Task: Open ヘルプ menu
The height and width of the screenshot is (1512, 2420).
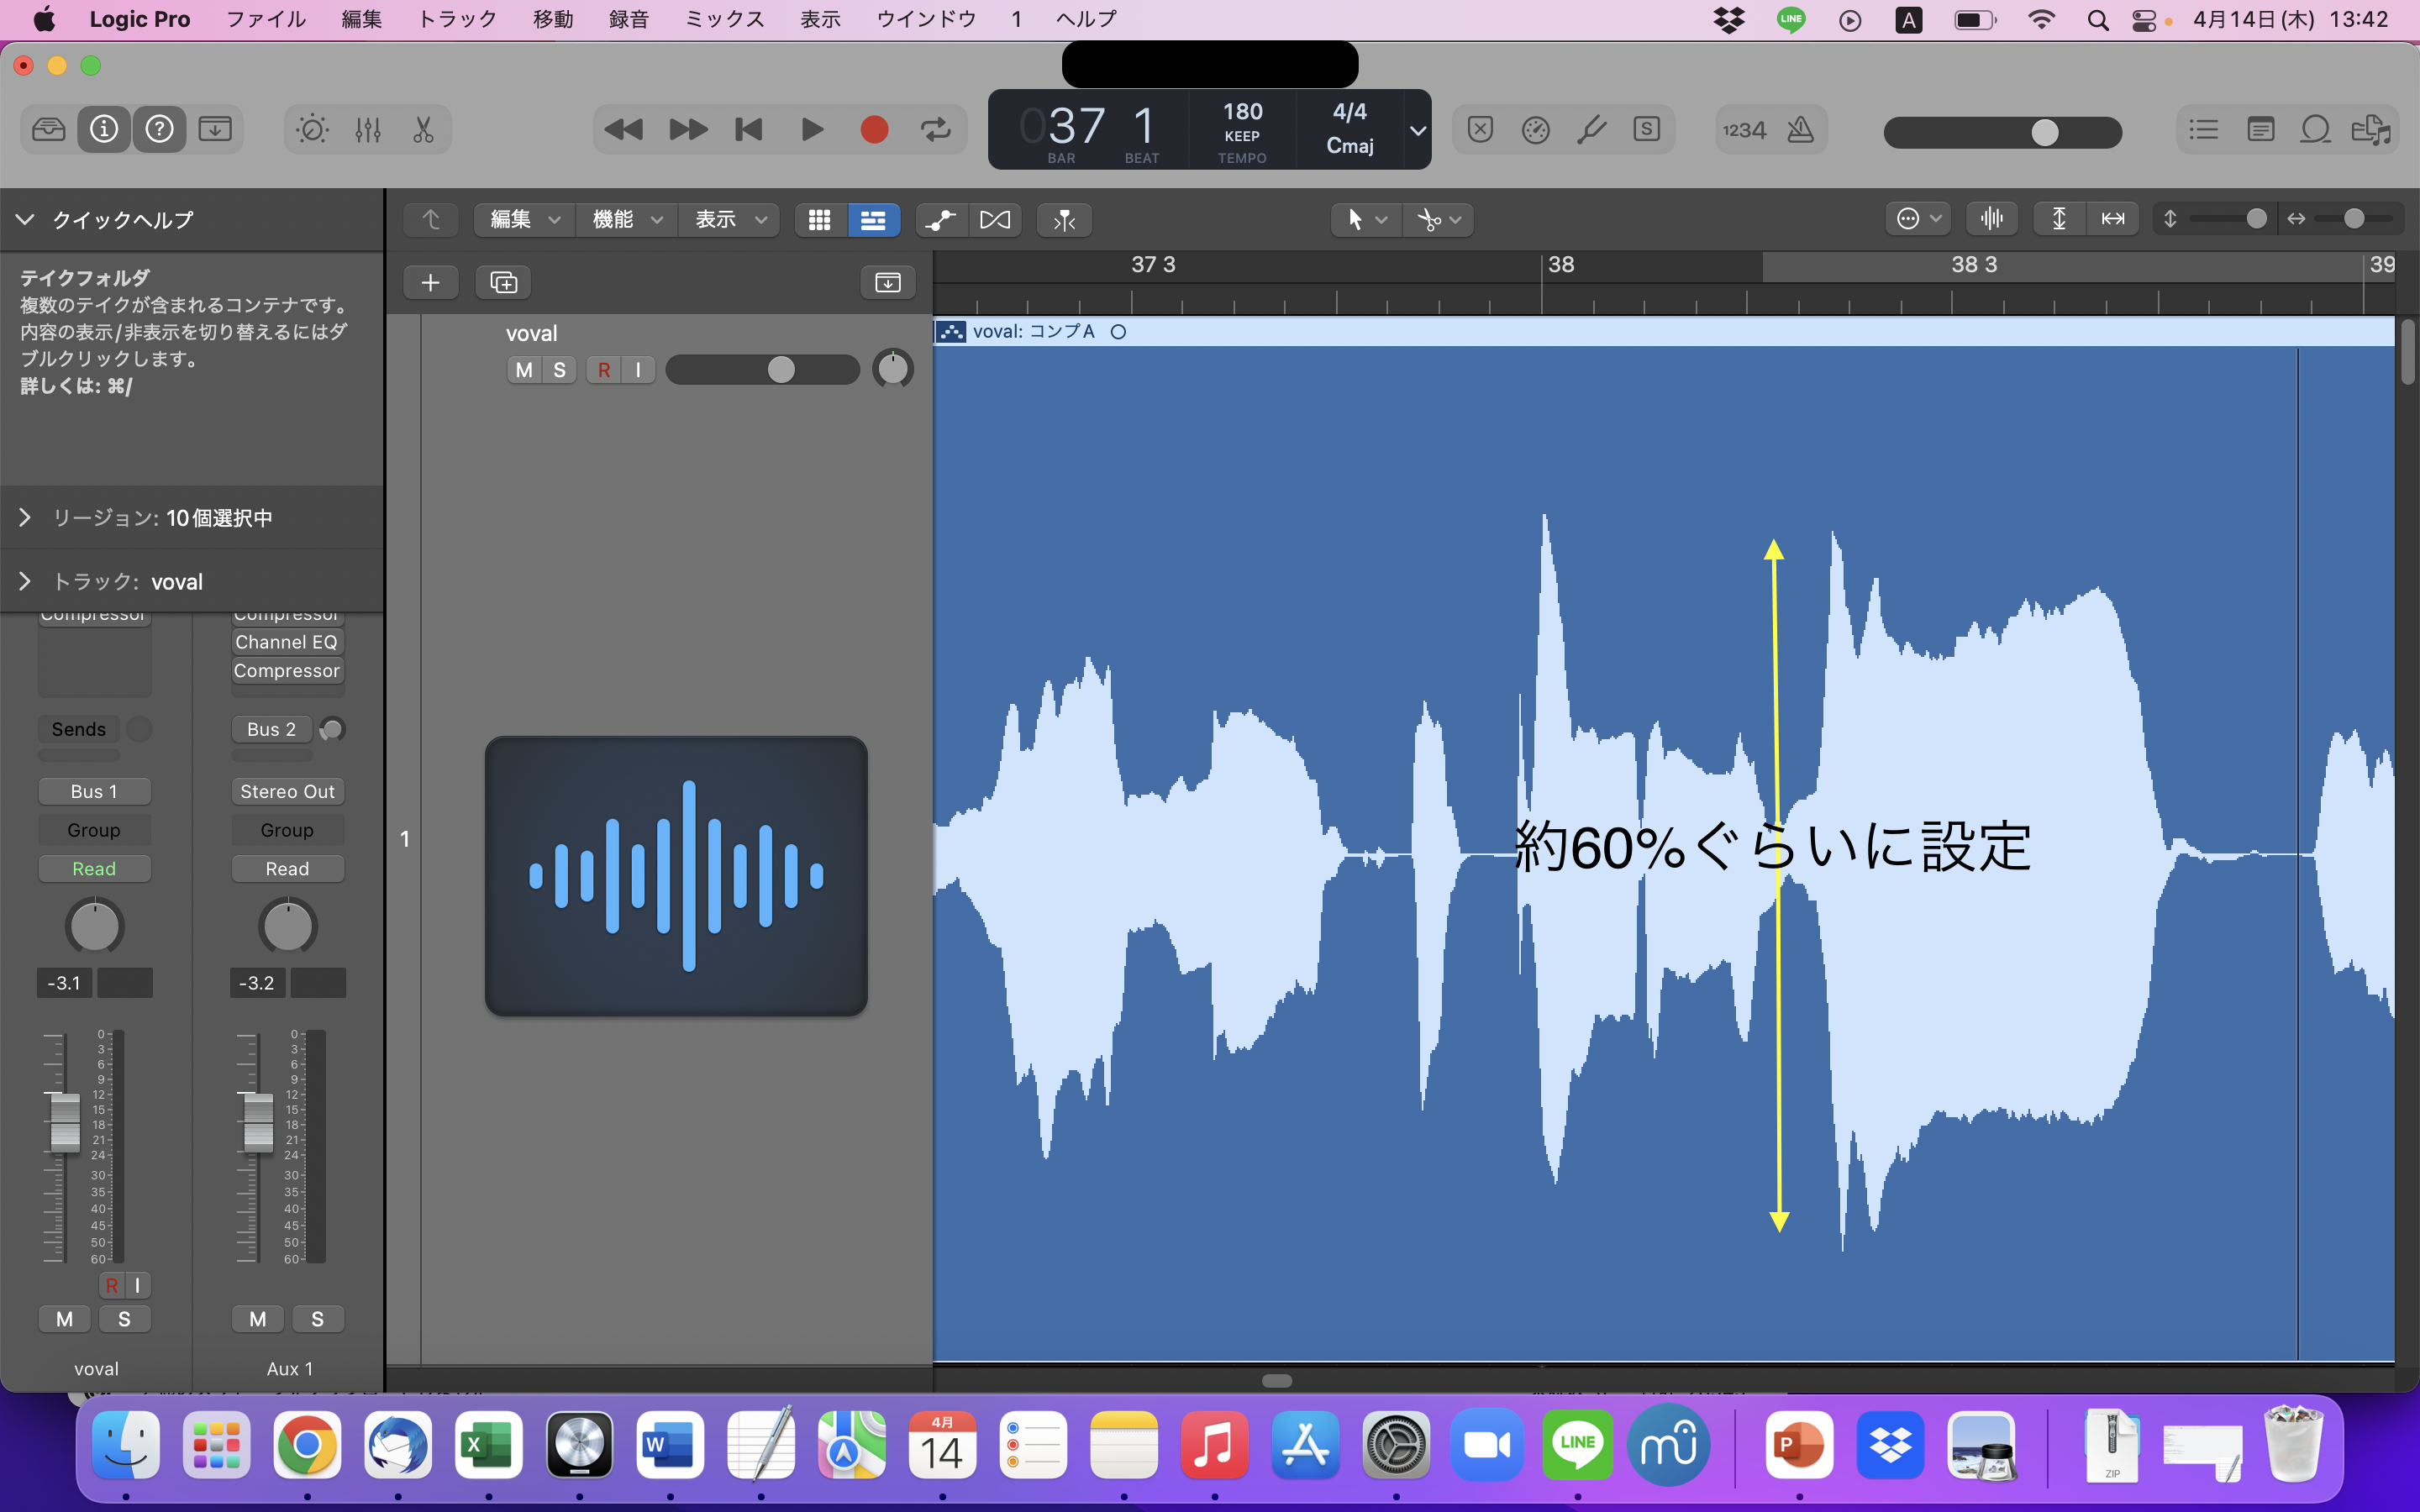Action: tap(1086, 19)
